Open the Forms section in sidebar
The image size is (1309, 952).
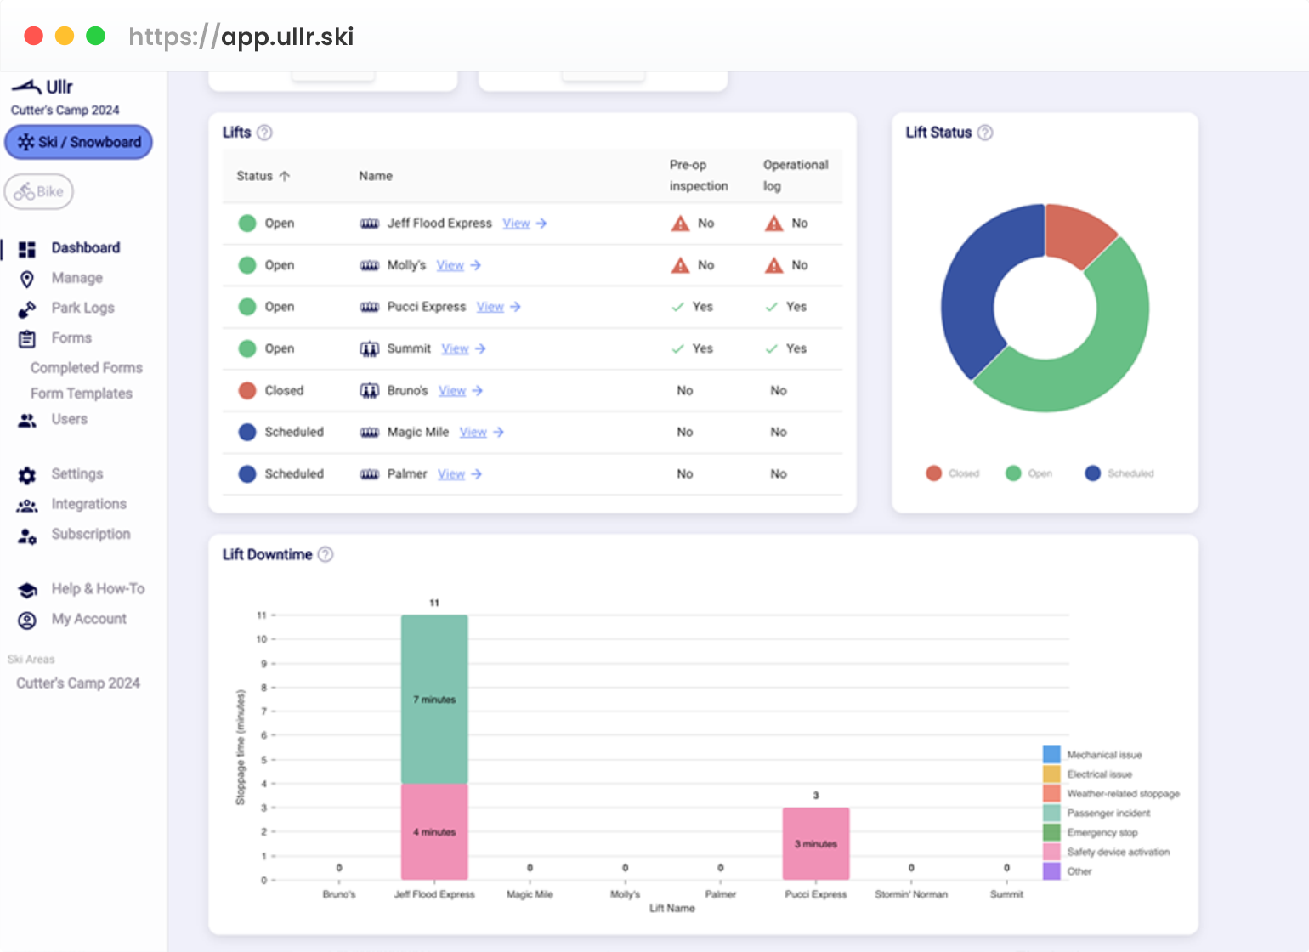(71, 338)
